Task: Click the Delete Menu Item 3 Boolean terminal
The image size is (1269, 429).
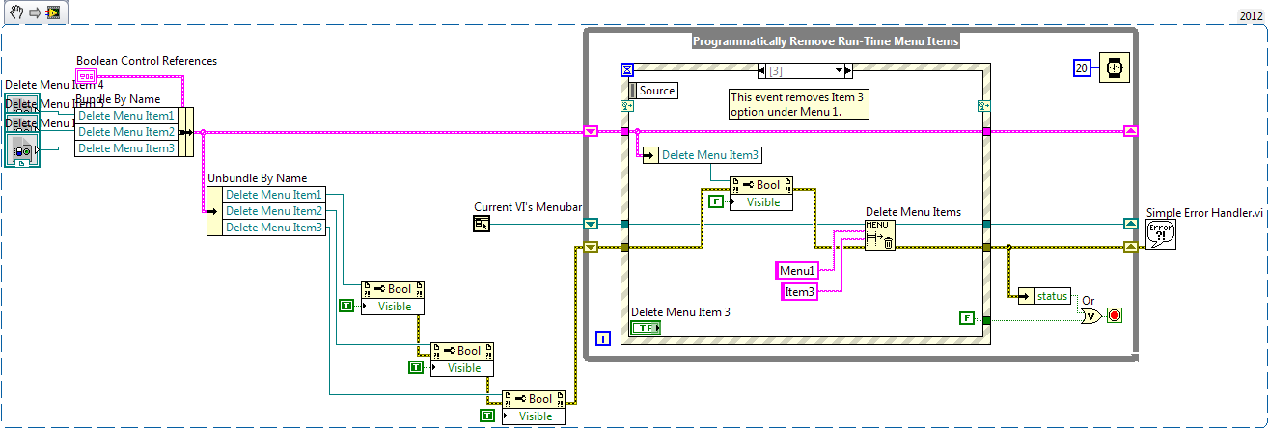Action: pos(646,328)
